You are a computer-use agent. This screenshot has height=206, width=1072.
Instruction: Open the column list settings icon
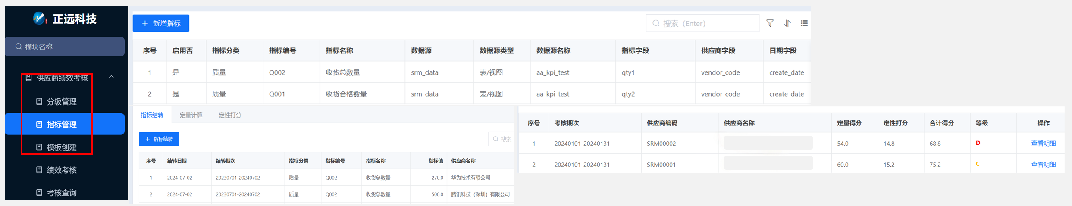pyautogui.click(x=804, y=23)
